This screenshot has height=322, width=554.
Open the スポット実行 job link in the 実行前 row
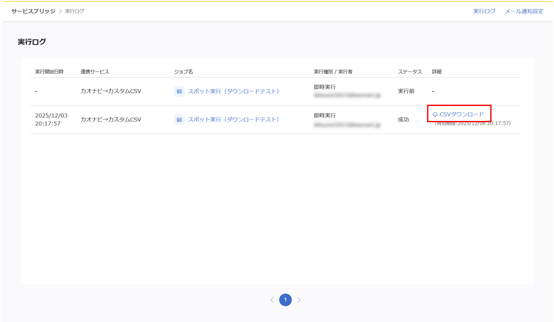(233, 91)
